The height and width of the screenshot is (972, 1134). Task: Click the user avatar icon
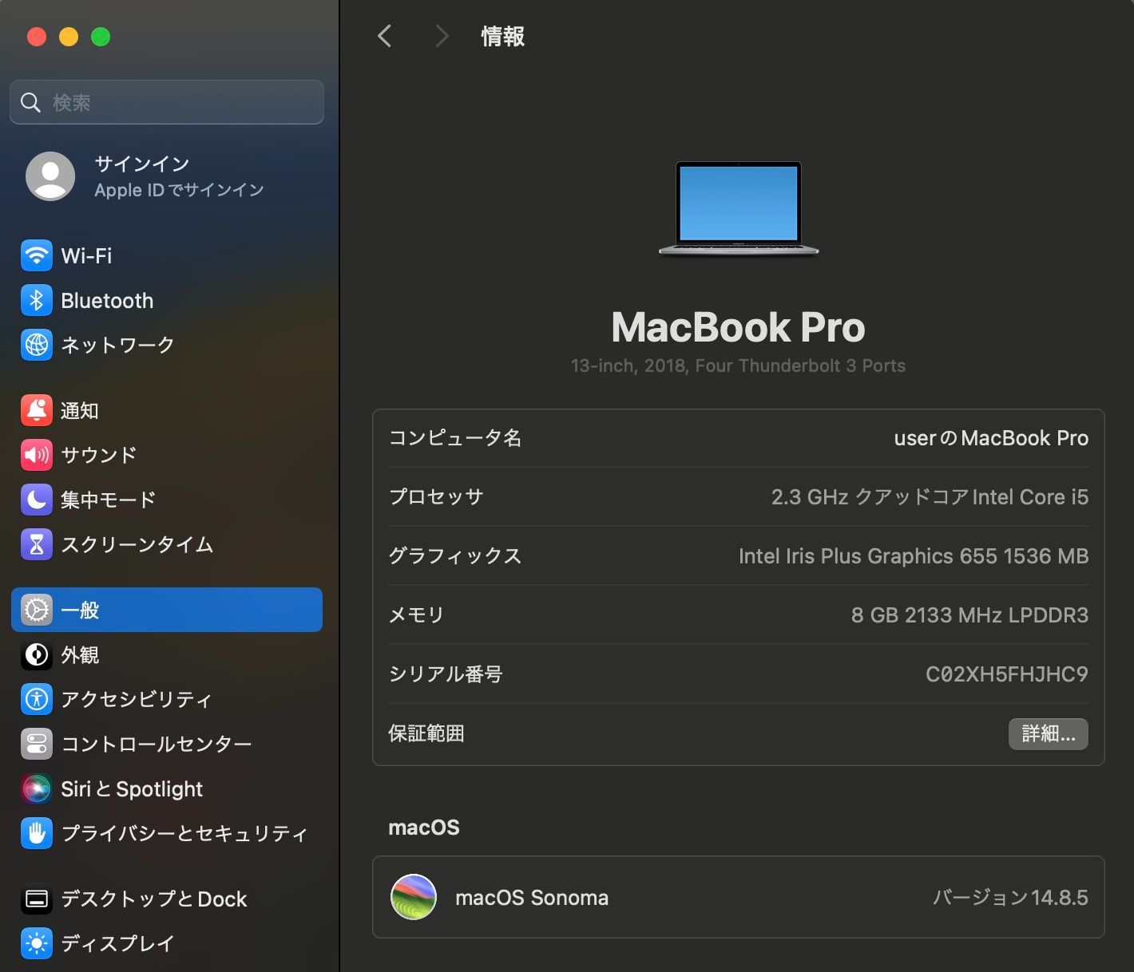point(50,176)
